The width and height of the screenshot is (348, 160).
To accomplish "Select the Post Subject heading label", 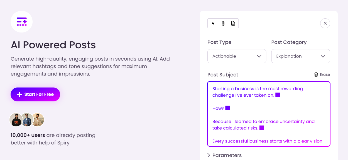I will click(223, 75).
